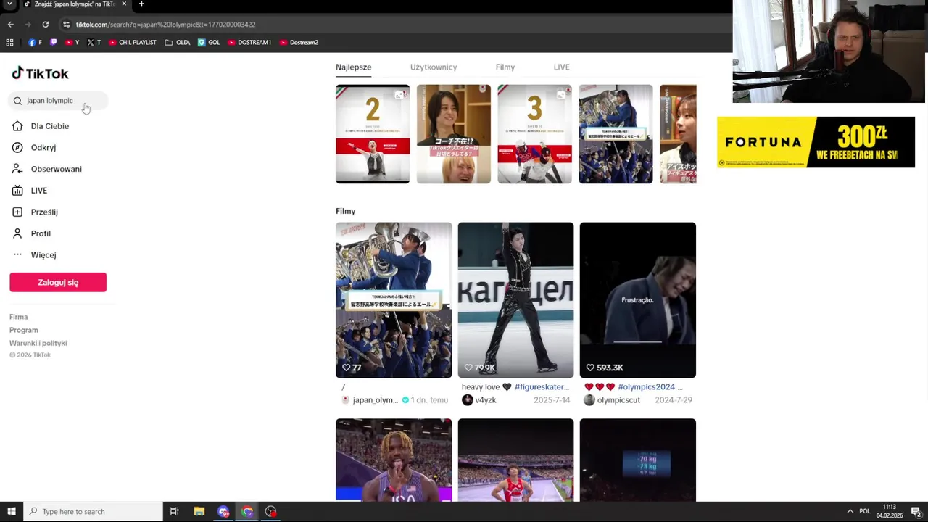Close the TikTok browser tab

124,4
